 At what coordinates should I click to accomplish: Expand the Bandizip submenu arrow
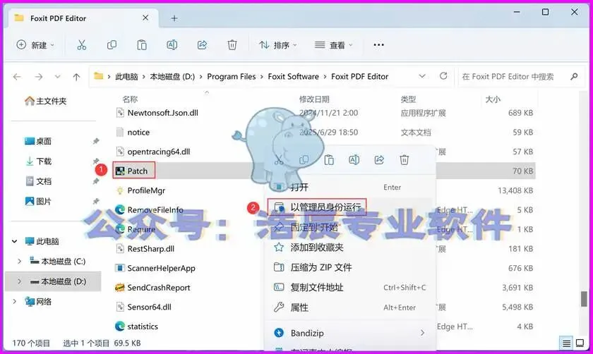click(x=422, y=333)
